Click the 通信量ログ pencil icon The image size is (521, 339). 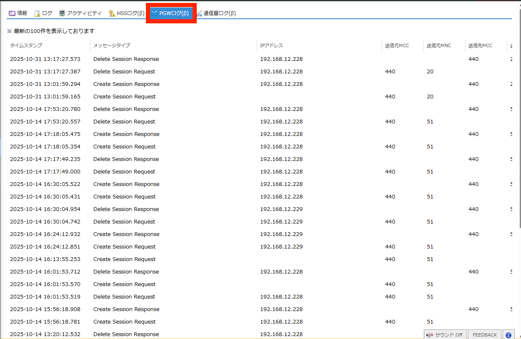coord(199,13)
